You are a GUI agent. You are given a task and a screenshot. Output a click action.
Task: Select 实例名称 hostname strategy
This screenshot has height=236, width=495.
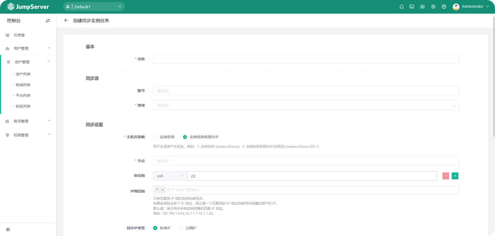(155, 137)
